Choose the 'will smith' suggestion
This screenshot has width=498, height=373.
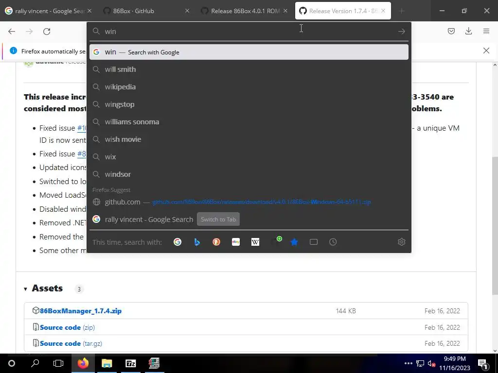pos(249,69)
